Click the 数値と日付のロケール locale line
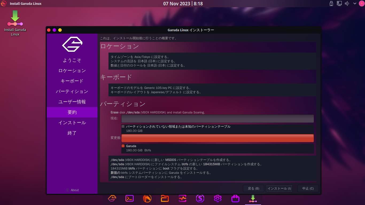 [148, 65]
